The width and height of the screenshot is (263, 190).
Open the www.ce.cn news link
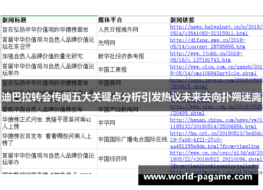click(x=216, y=159)
